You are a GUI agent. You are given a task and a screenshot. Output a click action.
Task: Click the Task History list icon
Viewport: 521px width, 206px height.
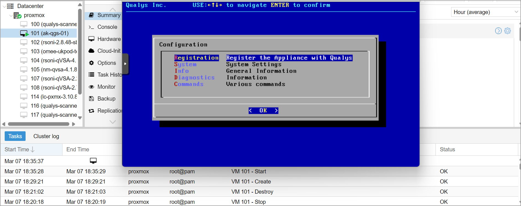pyautogui.click(x=91, y=75)
